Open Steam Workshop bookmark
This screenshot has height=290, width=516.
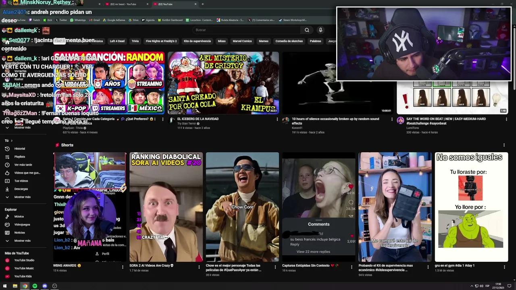(292, 20)
